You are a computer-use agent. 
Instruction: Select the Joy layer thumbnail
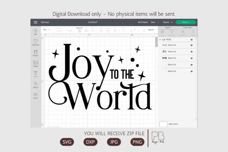point(164,51)
